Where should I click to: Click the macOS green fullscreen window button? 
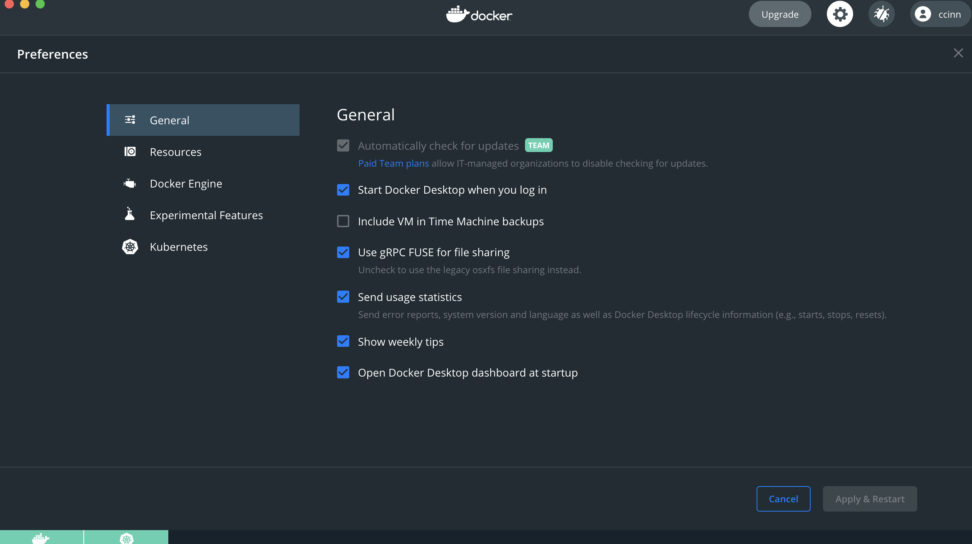[40, 3]
